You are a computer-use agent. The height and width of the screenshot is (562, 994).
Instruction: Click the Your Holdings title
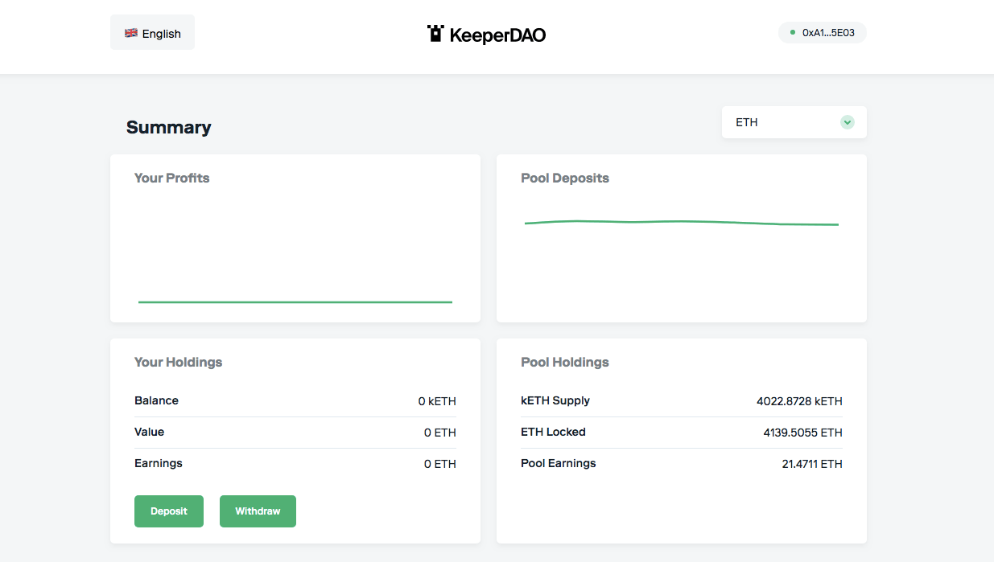178,362
